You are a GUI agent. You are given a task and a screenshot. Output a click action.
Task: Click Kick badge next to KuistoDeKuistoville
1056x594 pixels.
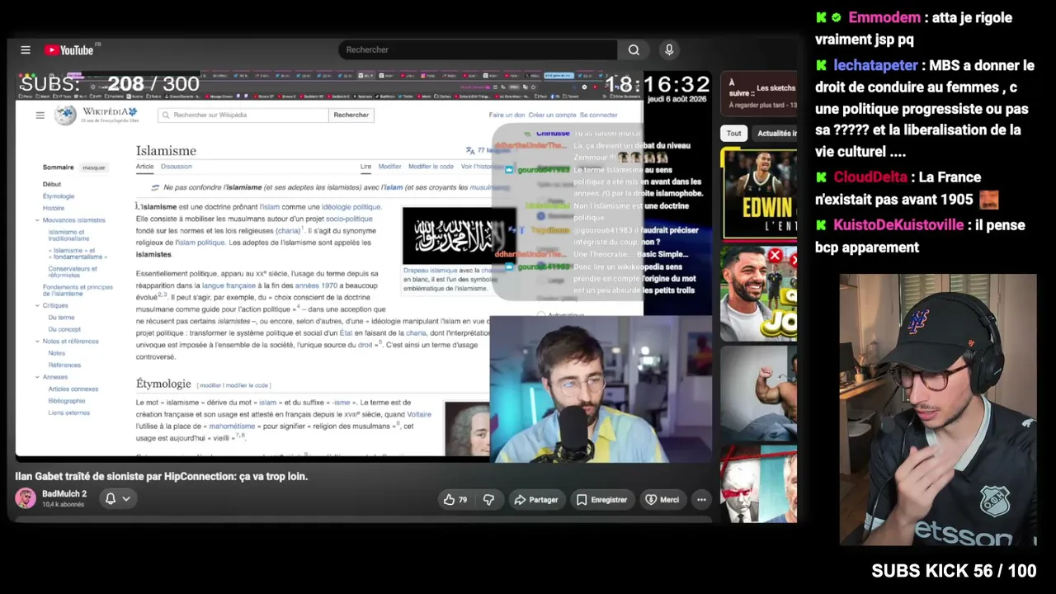[x=821, y=225]
